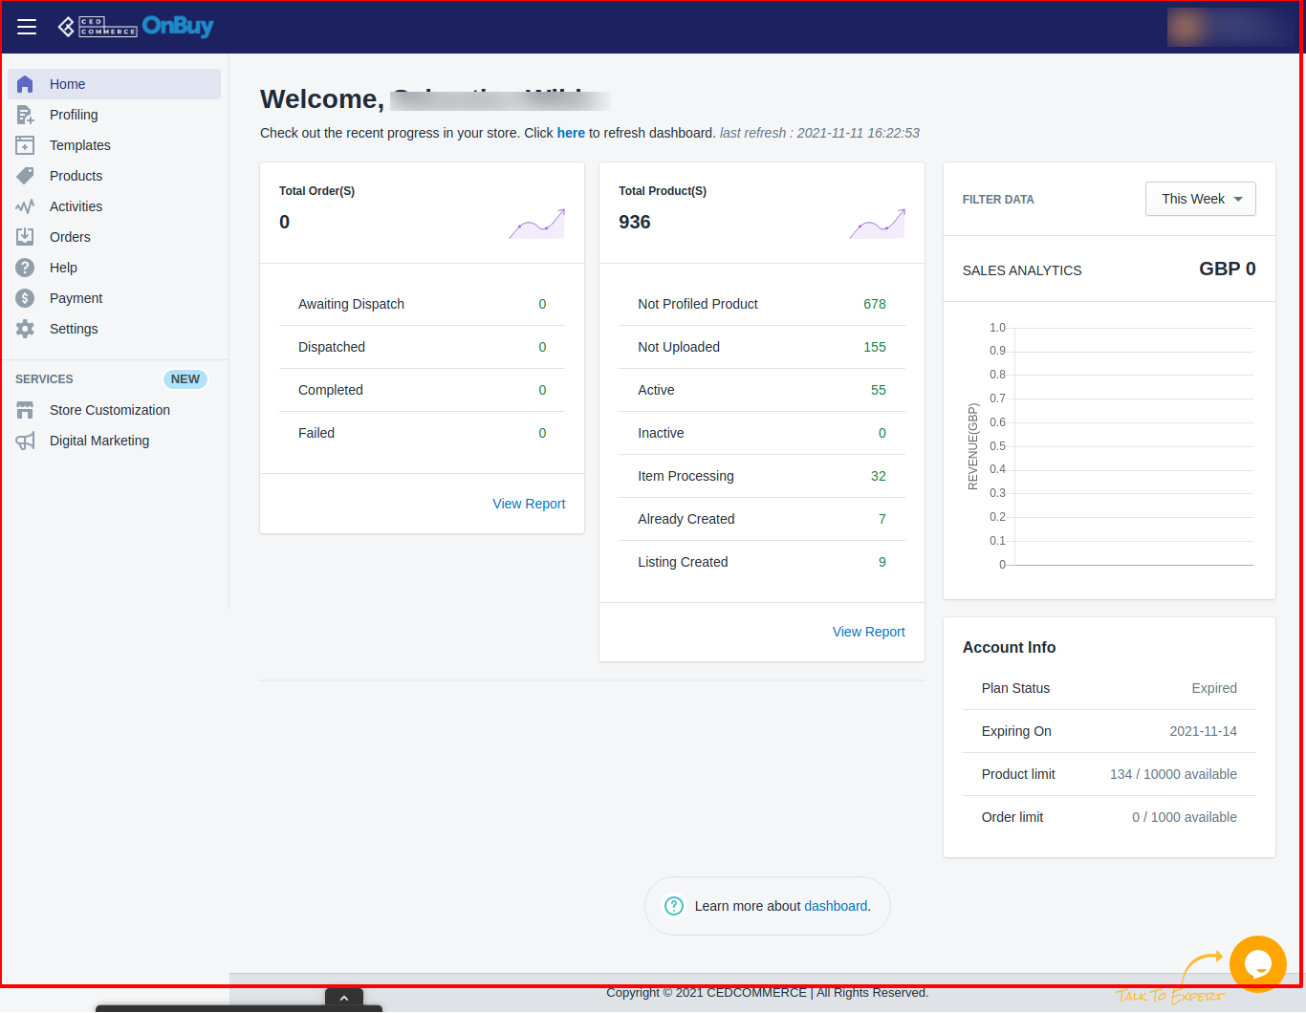Open Digital Marketing service
The width and height of the screenshot is (1306, 1013).
[115, 441]
